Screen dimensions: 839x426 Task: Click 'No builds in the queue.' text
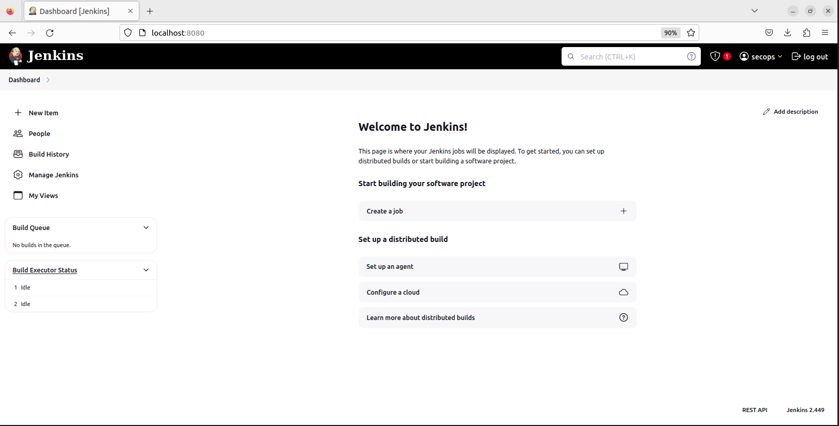click(41, 245)
